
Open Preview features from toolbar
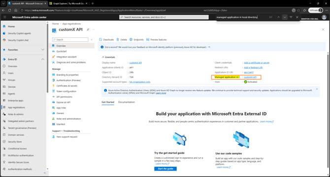[156, 40]
